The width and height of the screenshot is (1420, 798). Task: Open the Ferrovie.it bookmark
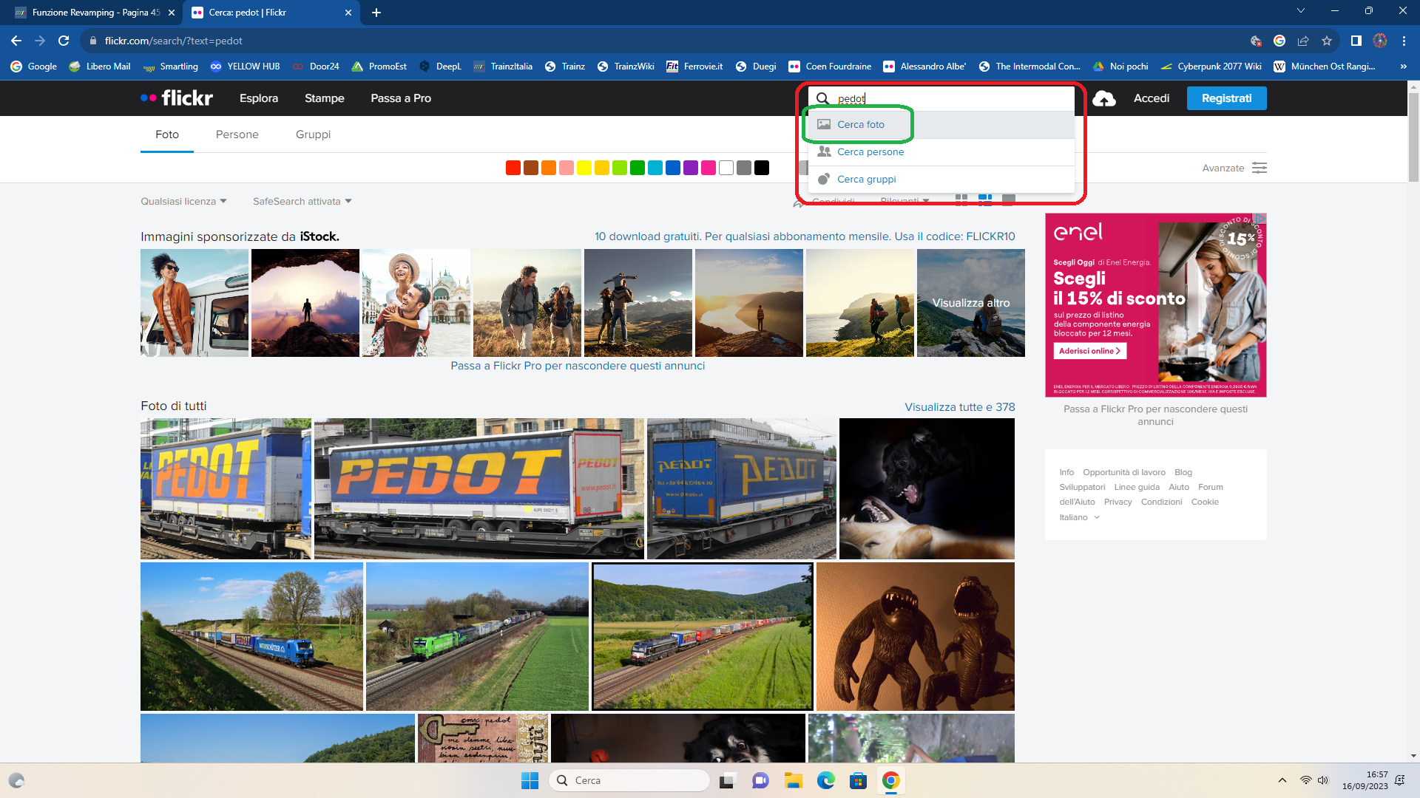click(694, 66)
